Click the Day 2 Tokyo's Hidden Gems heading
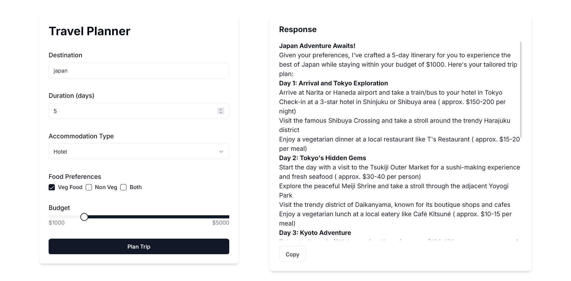Viewport: 571px width, 281px height. [x=322, y=158]
